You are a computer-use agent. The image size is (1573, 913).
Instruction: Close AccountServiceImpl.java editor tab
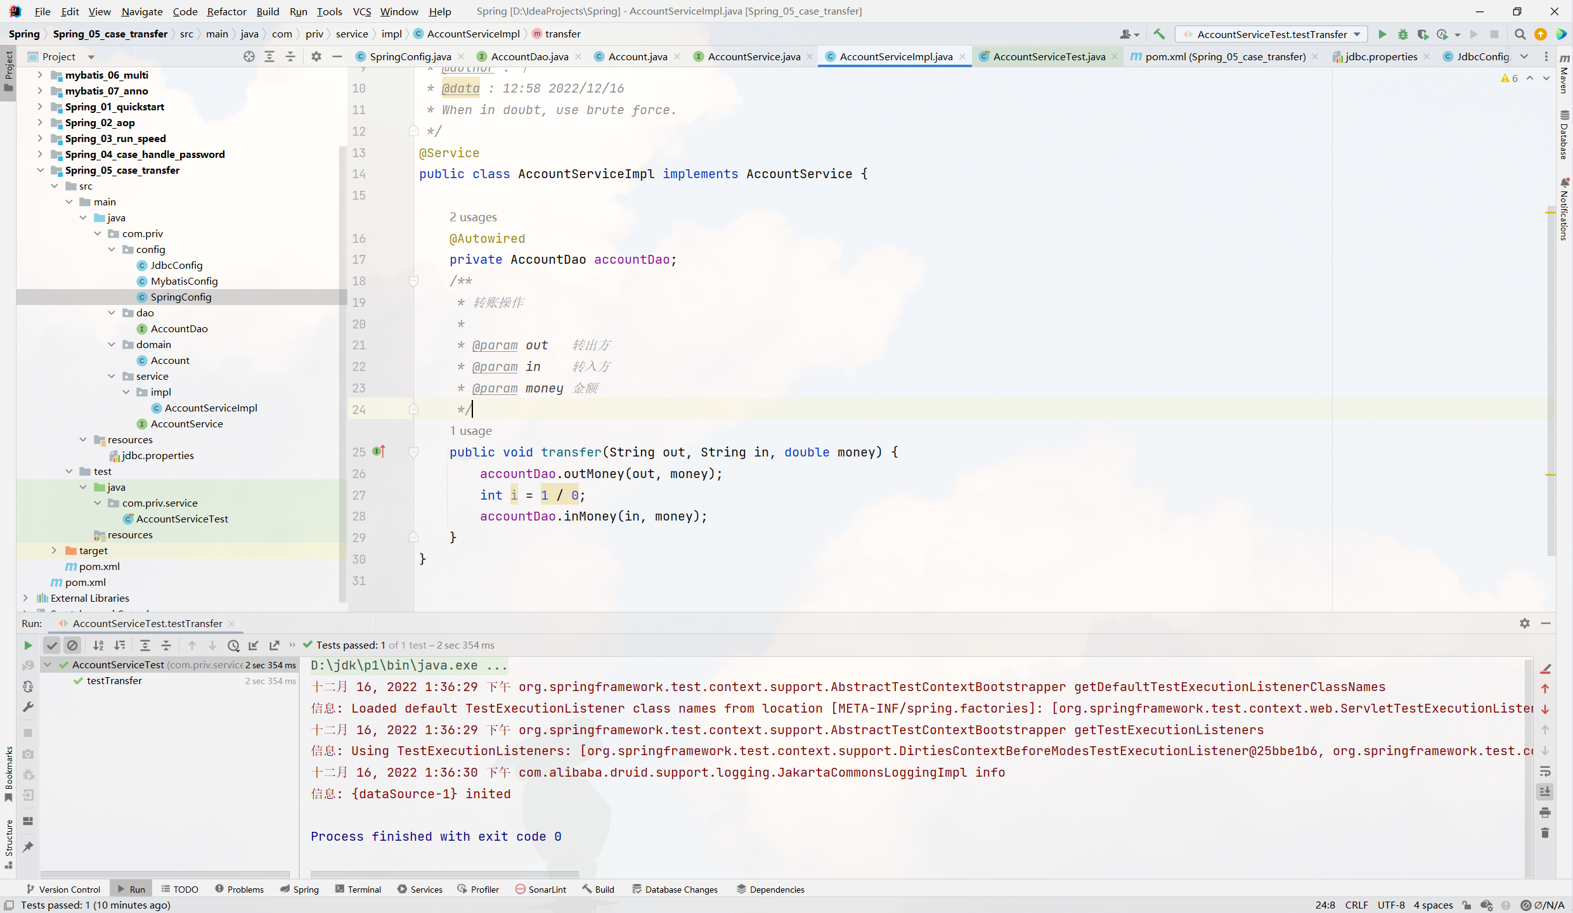(x=962, y=56)
